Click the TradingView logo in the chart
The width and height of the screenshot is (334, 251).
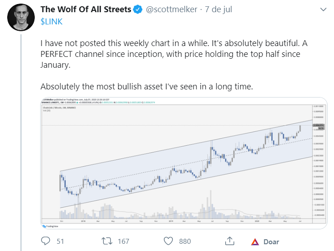click(x=47, y=226)
